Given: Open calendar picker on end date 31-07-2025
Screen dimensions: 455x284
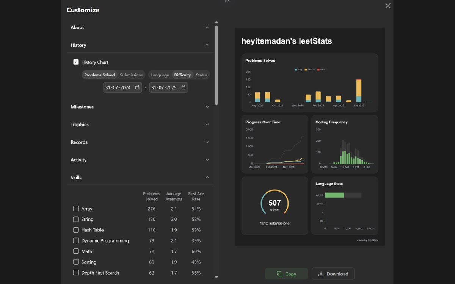Looking at the screenshot, I should (184, 87).
